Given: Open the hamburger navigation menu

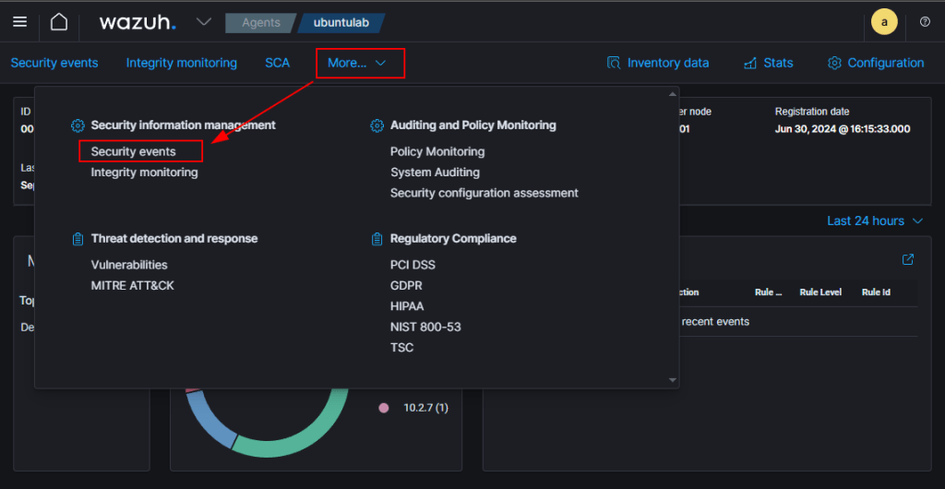Looking at the screenshot, I should (19, 22).
